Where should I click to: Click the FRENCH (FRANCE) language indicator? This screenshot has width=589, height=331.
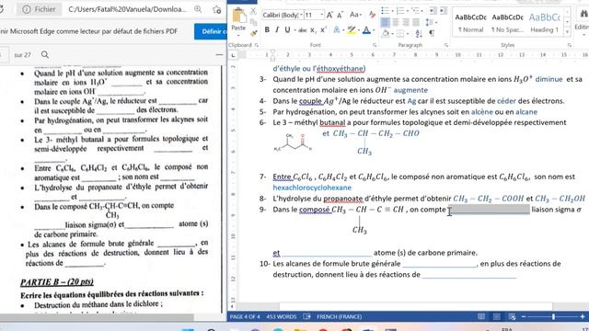pos(340,316)
